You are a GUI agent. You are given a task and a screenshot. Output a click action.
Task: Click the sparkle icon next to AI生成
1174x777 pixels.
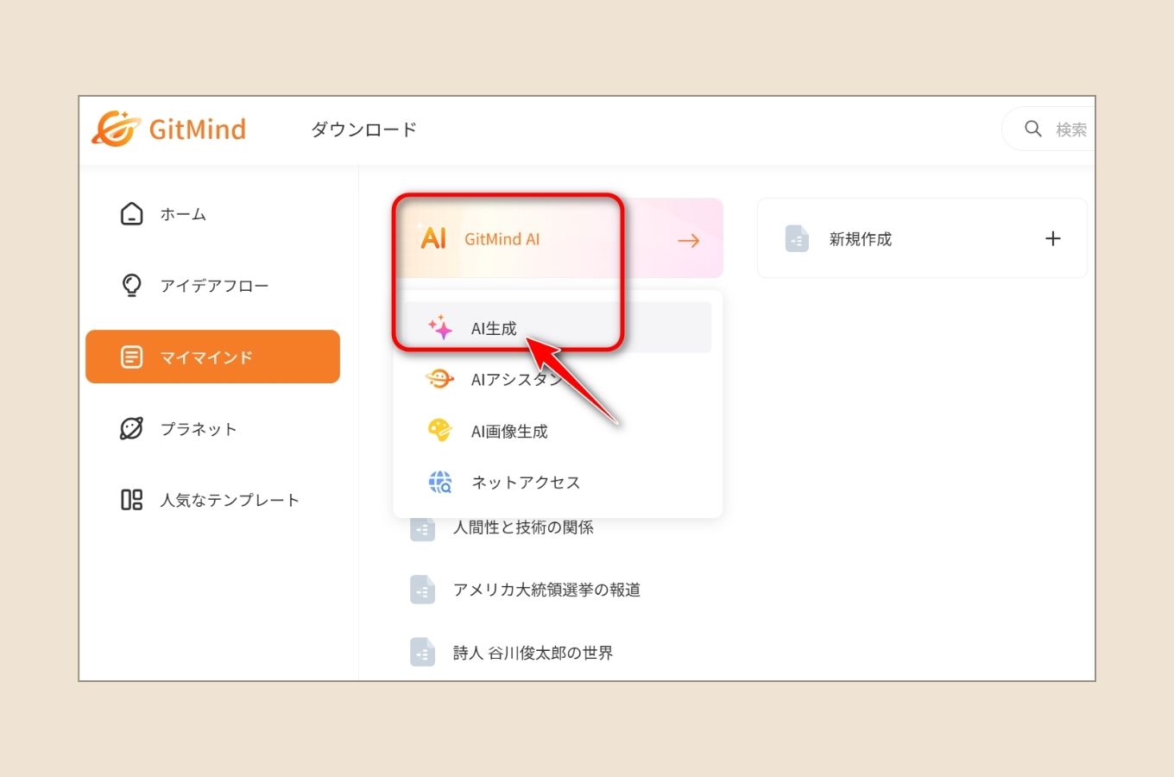tap(440, 327)
